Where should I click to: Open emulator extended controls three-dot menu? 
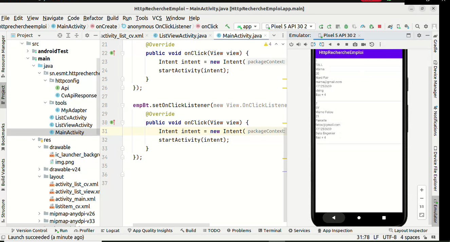click(380, 44)
